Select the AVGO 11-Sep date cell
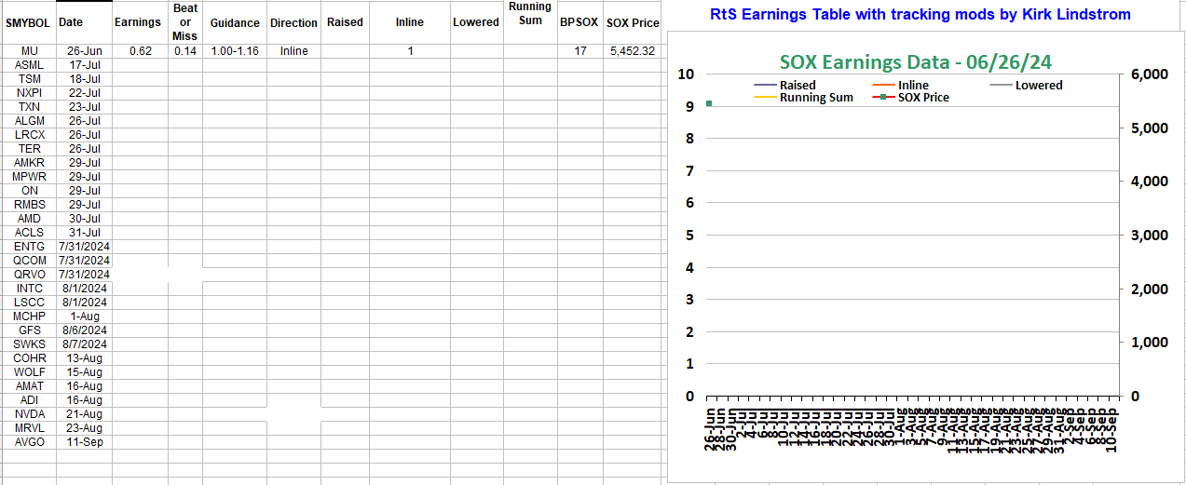The width and height of the screenshot is (1186, 485). click(x=85, y=442)
